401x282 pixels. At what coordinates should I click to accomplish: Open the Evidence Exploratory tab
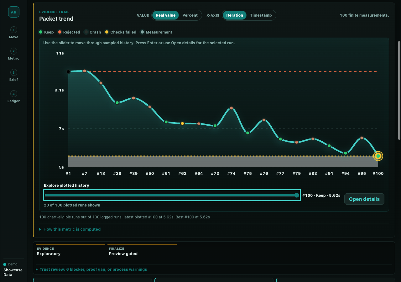(x=70, y=251)
